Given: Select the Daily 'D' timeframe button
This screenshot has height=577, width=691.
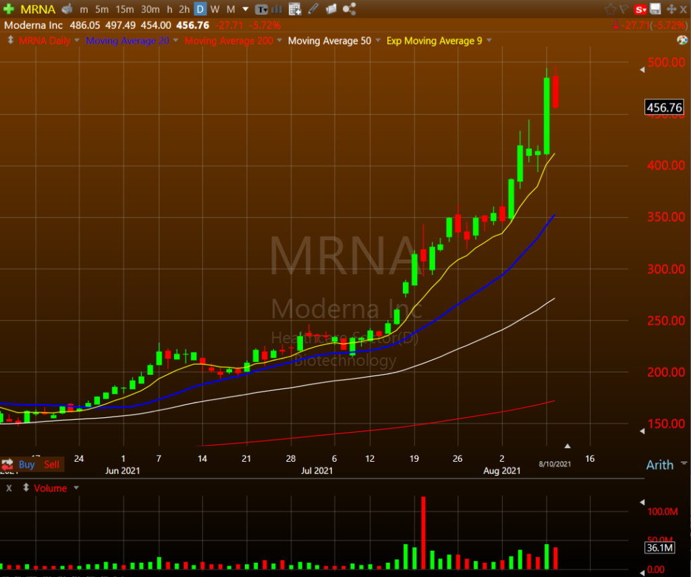Looking at the screenshot, I should tap(200, 9).
